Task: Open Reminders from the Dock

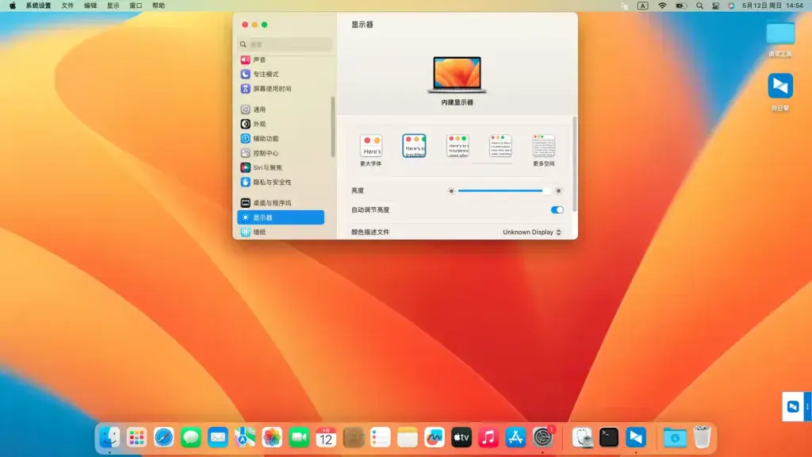Action: coord(380,438)
